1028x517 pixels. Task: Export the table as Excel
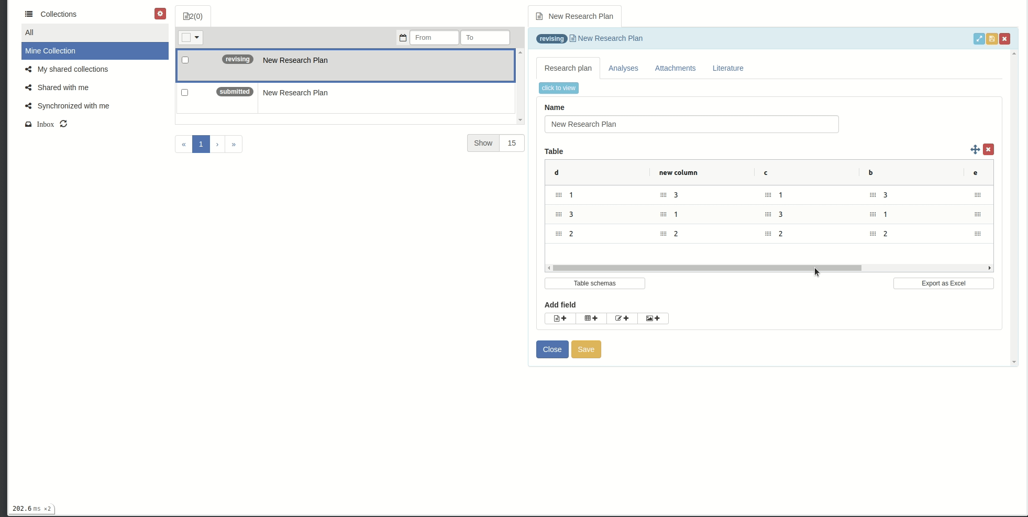click(x=943, y=283)
